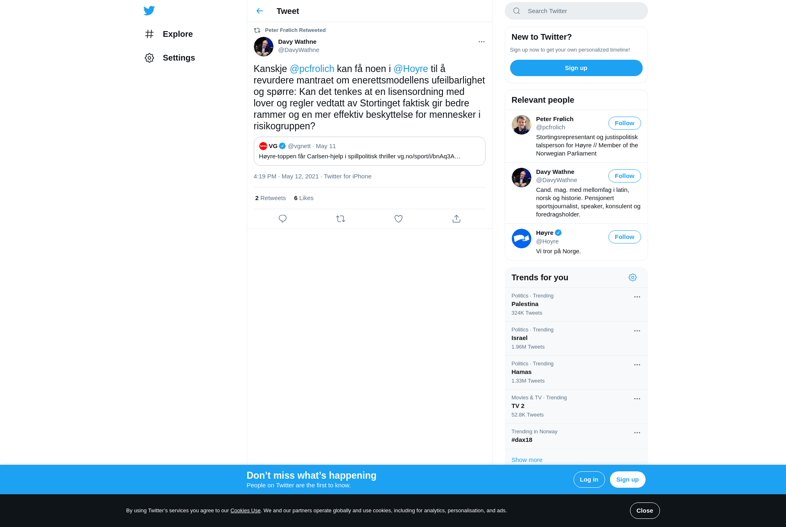Open the Cookies Use link

(245, 510)
